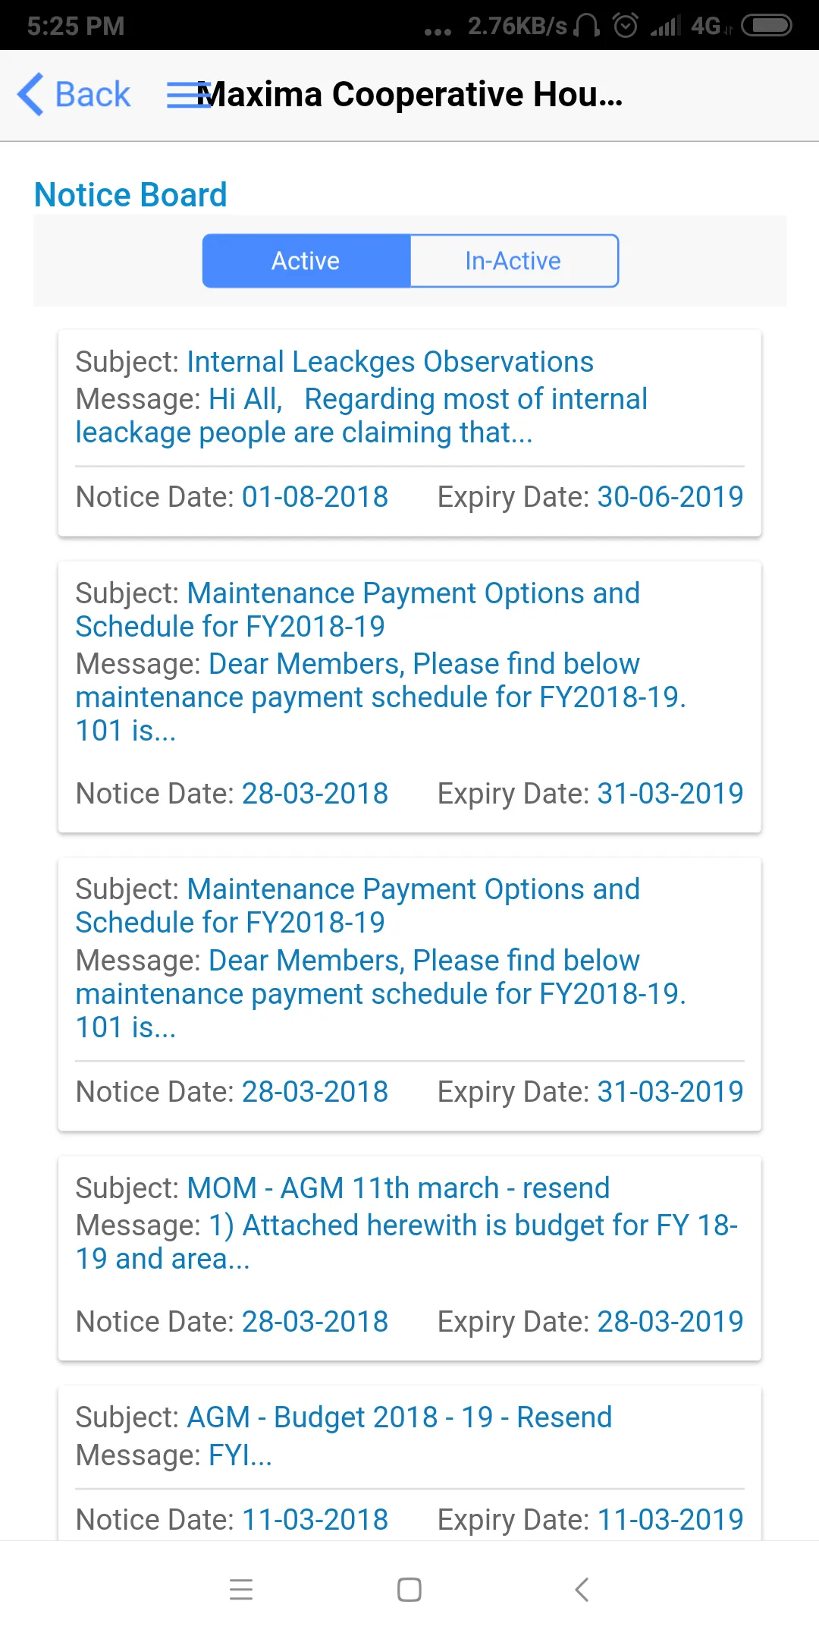The width and height of the screenshot is (819, 1639).
Task: Go Back using the Back text
Action: click(x=93, y=95)
